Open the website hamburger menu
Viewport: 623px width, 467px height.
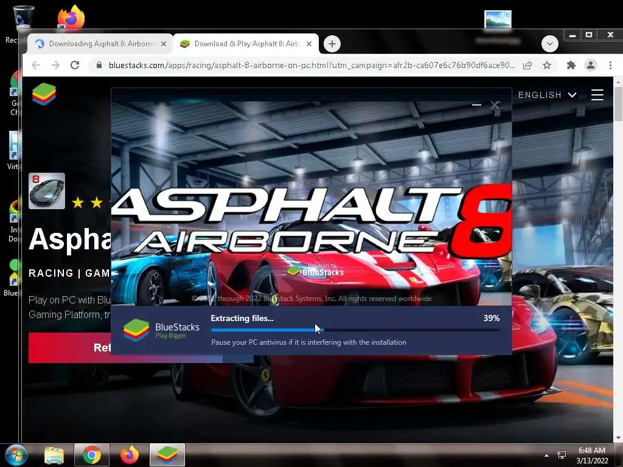(597, 95)
